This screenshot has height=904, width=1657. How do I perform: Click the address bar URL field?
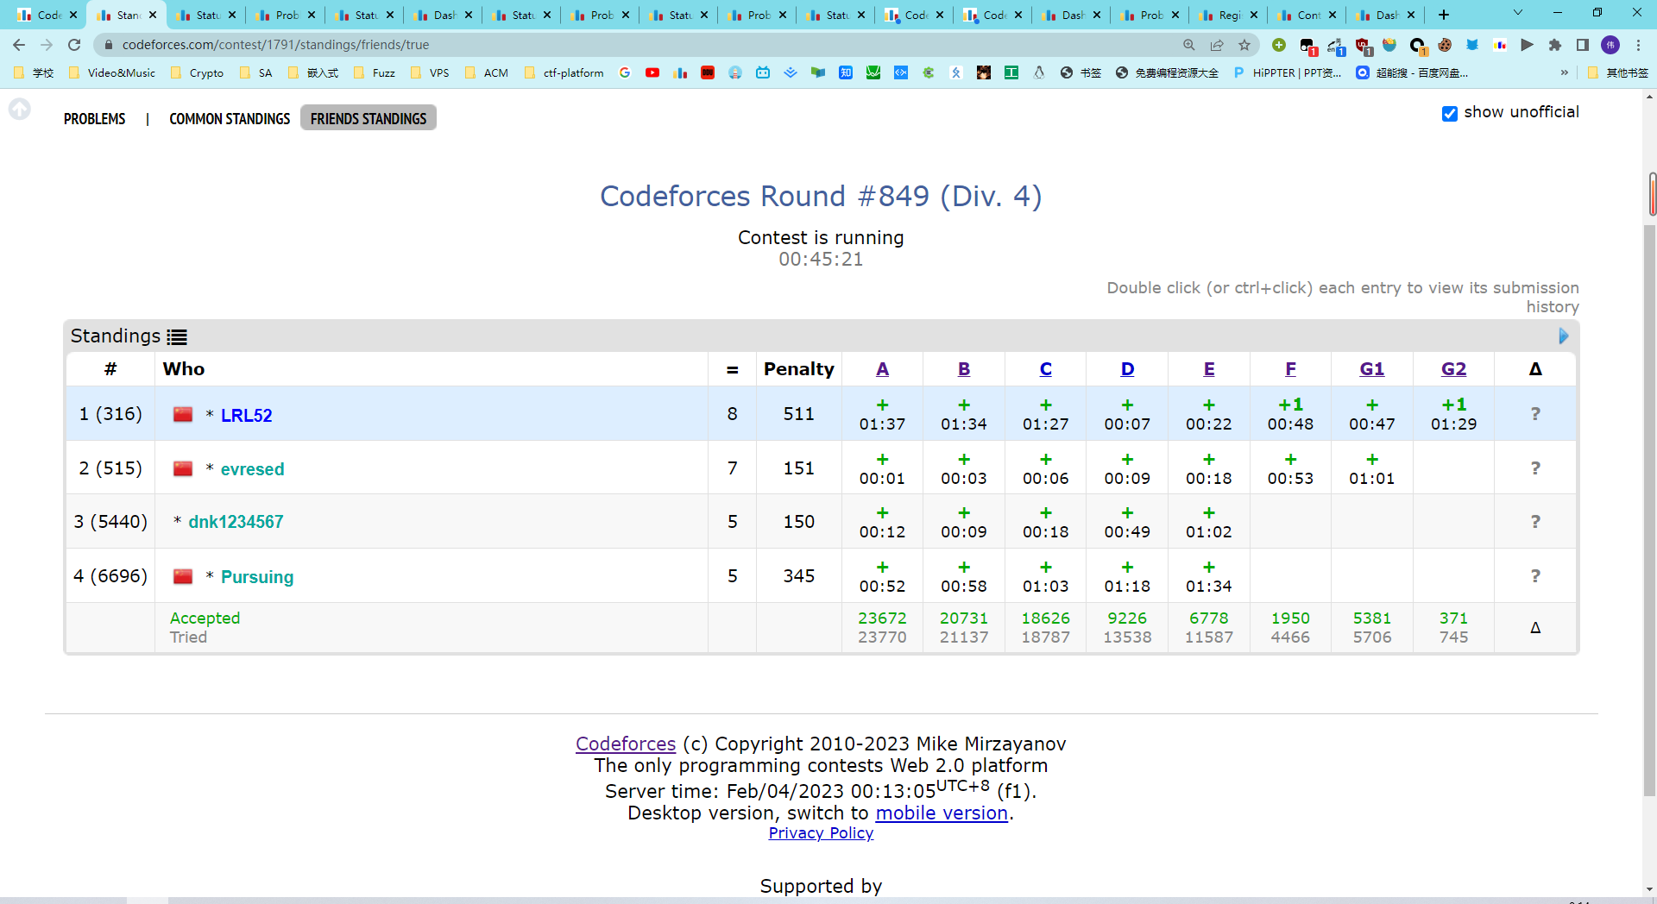[604, 45]
